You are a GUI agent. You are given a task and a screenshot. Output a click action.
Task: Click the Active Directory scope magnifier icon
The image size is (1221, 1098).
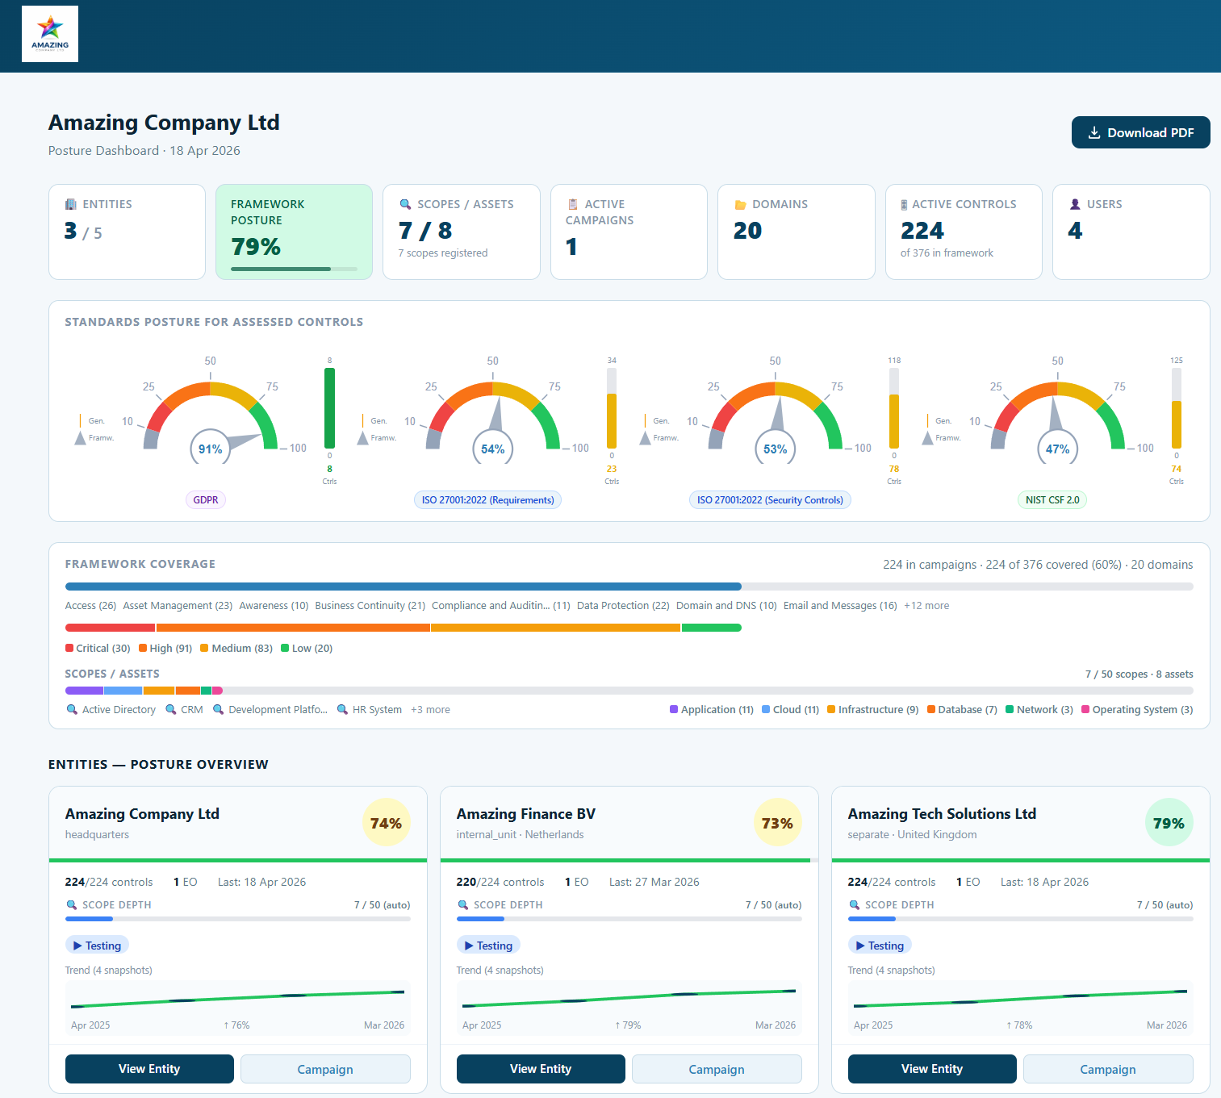(71, 709)
